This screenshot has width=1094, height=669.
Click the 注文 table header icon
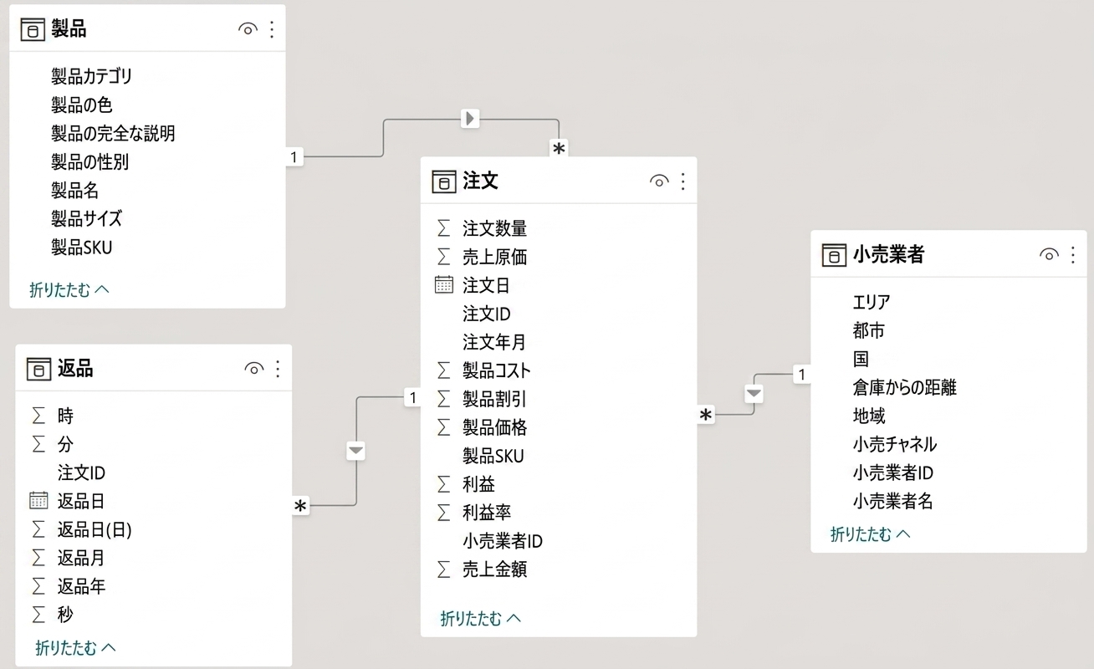tap(444, 181)
